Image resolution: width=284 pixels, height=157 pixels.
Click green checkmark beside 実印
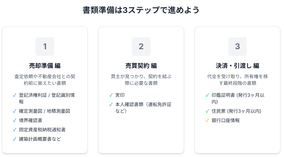click(x=111, y=95)
